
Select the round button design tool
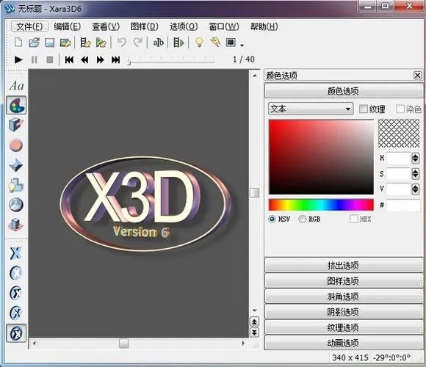(15, 145)
